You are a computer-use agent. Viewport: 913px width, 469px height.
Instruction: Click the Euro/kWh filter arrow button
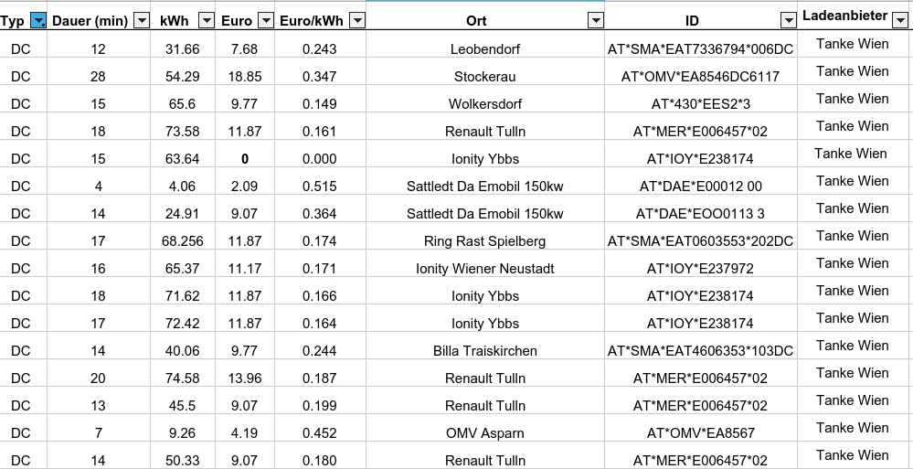[x=357, y=21]
